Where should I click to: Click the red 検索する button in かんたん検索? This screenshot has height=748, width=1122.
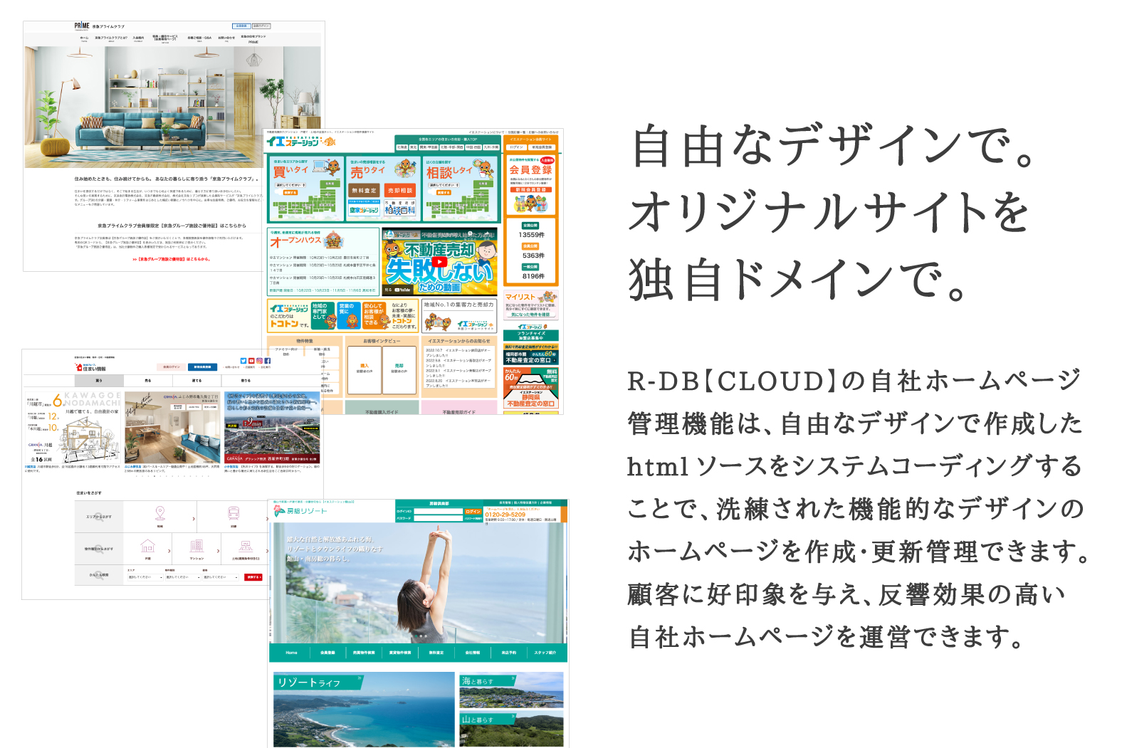tap(253, 577)
